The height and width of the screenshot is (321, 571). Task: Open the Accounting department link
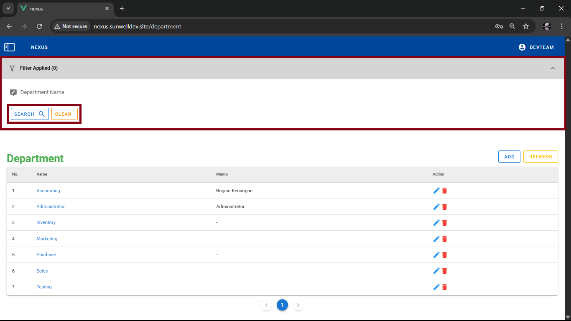tap(48, 191)
